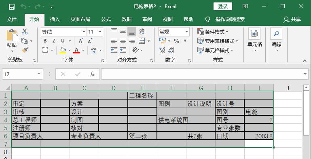The image size is (311, 159).
Task: Click Increase Decimal icon
Action: (162, 50)
